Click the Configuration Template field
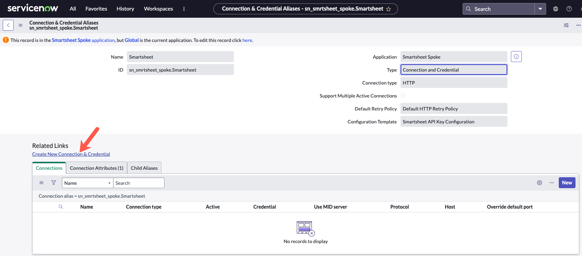Image resolution: width=582 pixels, height=256 pixels. (x=454, y=121)
